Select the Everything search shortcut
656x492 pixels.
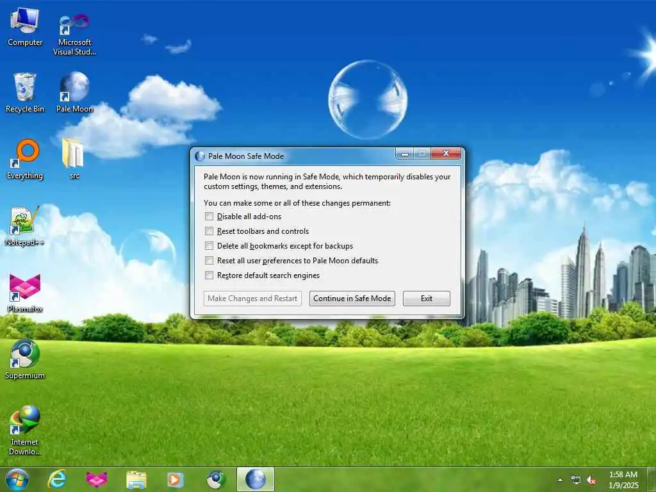click(25, 160)
